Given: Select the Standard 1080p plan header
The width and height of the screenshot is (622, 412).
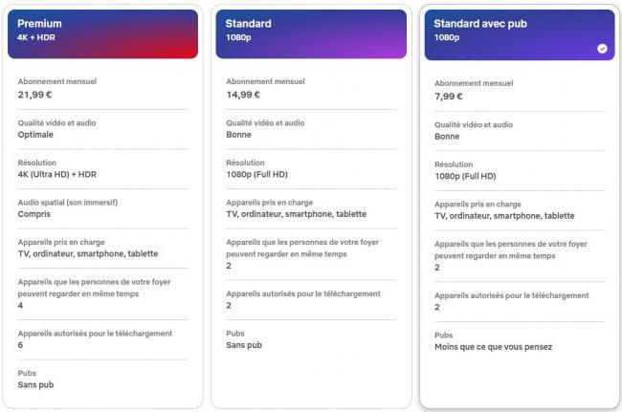Looking at the screenshot, I should point(311,34).
